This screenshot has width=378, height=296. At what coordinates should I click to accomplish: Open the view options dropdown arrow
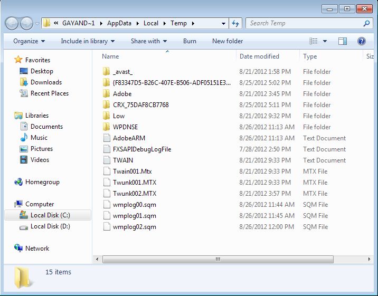coord(325,41)
